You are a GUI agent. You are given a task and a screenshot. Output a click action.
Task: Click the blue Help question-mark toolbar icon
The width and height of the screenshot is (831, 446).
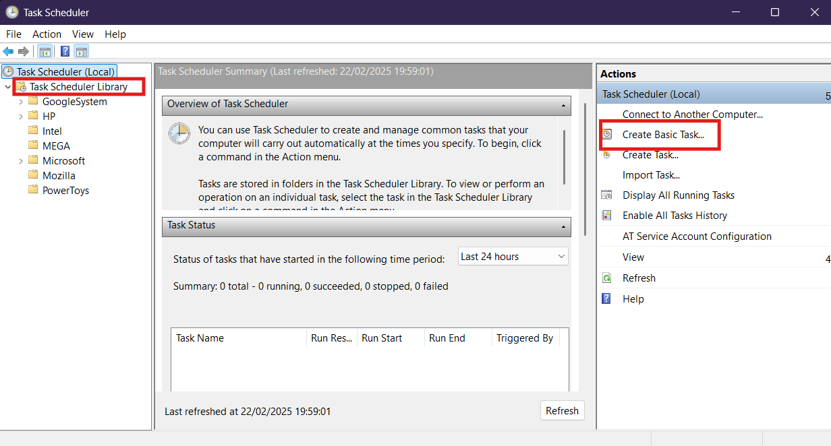[65, 51]
